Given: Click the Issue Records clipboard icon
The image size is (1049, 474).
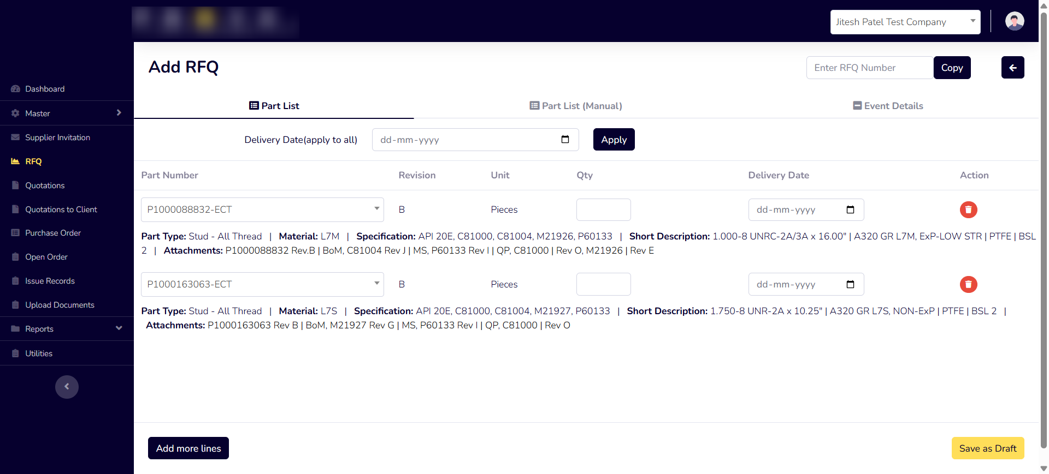Looking at the screenshot, I should click(15, 281).
